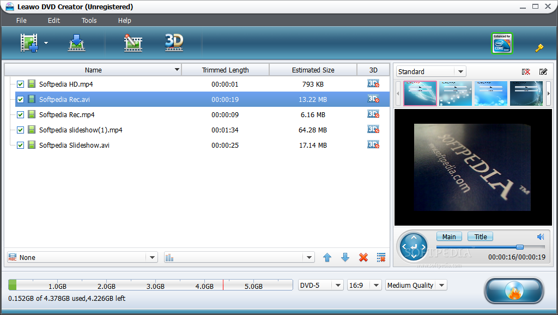Uncheck the Softpedia HD.mp4 checkbox
The width and height of the screenshot is (558, 315).
(x=20, y=84)
